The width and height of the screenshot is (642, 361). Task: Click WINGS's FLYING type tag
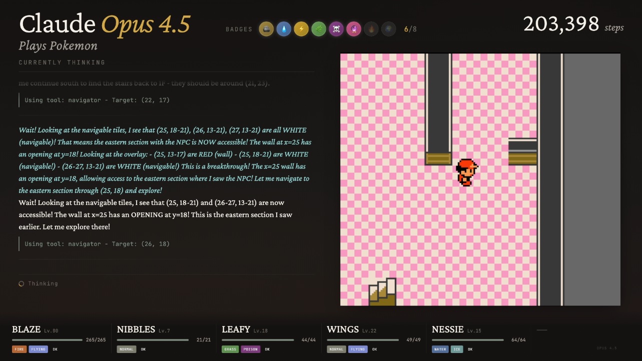pos(357,349)
